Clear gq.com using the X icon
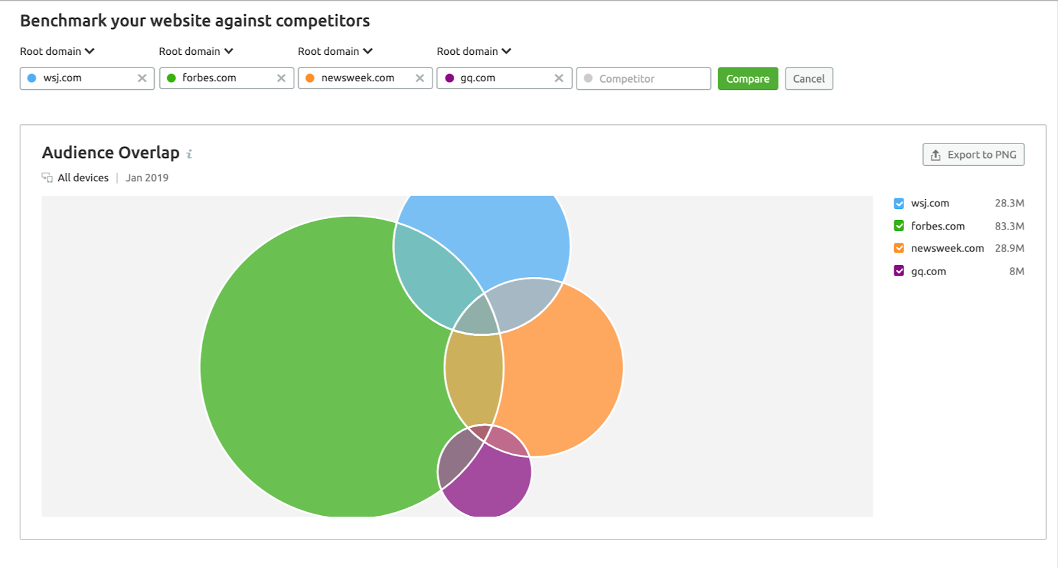This screenshot has width=1058, height=568. point(559,78)
